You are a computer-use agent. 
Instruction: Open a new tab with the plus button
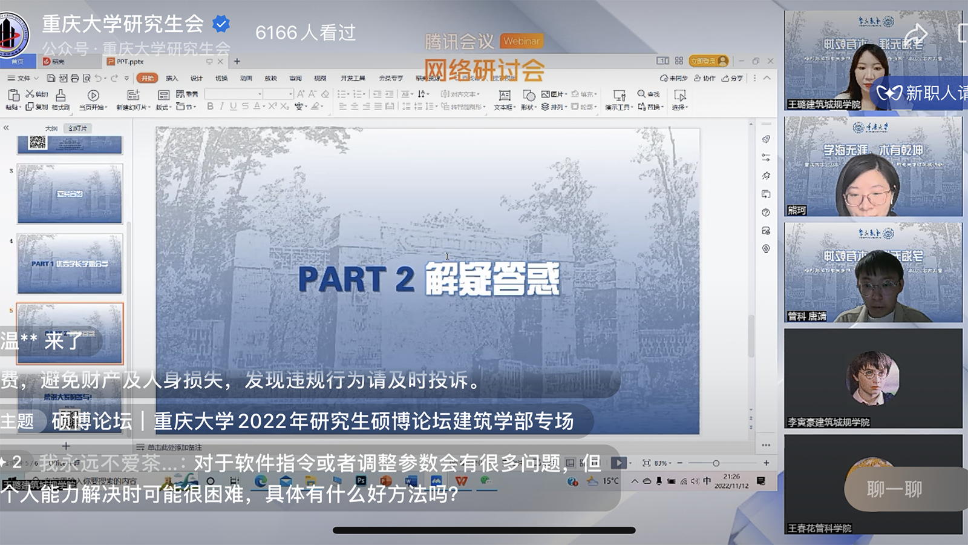237,61
